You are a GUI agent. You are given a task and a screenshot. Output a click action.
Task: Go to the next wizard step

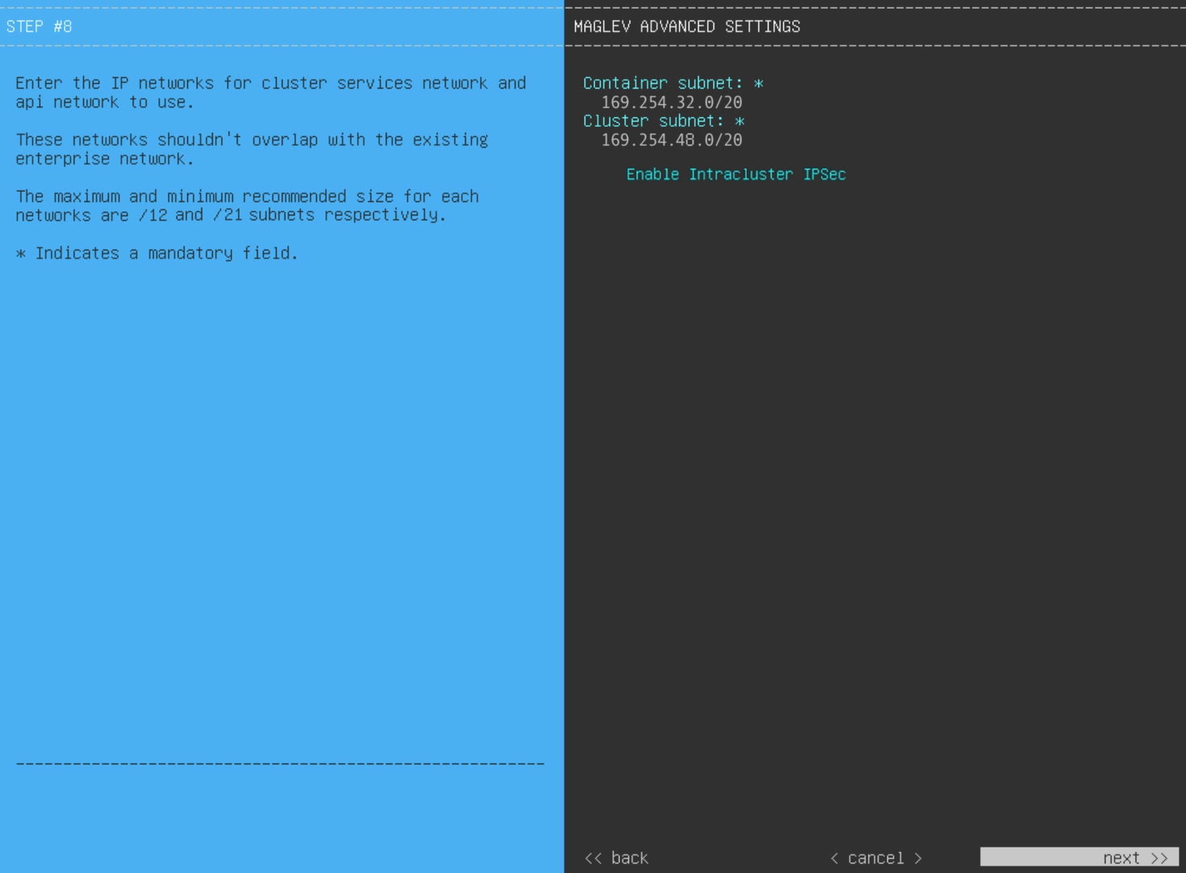pos(1079,858)
